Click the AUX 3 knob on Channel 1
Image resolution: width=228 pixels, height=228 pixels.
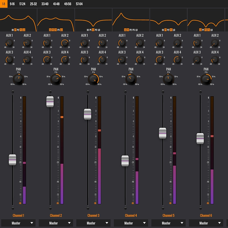click(x=9, y=60)
